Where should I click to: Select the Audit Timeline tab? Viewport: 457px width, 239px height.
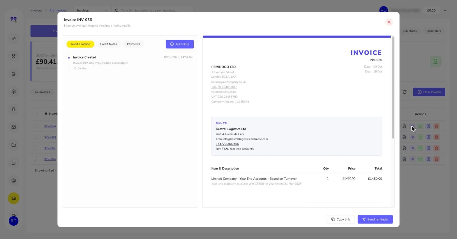(80, 44)
